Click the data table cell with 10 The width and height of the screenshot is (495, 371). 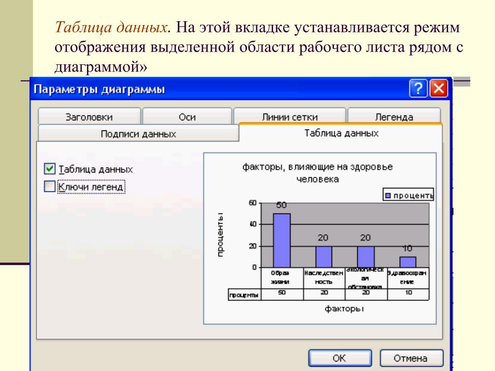click(x=408, y=293)
